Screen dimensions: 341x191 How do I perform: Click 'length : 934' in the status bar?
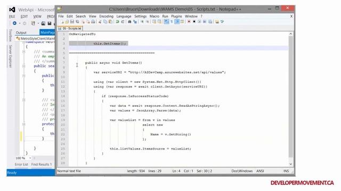coord(136,171)
